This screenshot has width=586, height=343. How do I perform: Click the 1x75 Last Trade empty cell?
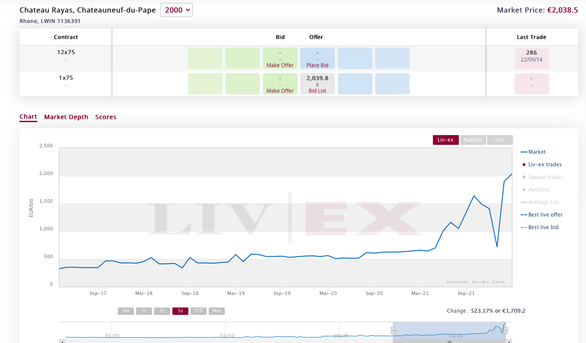[531, 84]
